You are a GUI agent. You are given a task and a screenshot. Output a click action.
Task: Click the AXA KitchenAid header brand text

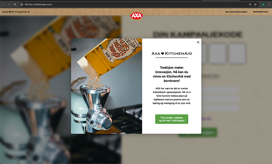(16, 12)
